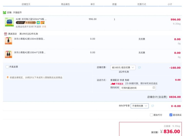Click the -160.00 discount amount
183x136 pixels.
tap(175, 68)
